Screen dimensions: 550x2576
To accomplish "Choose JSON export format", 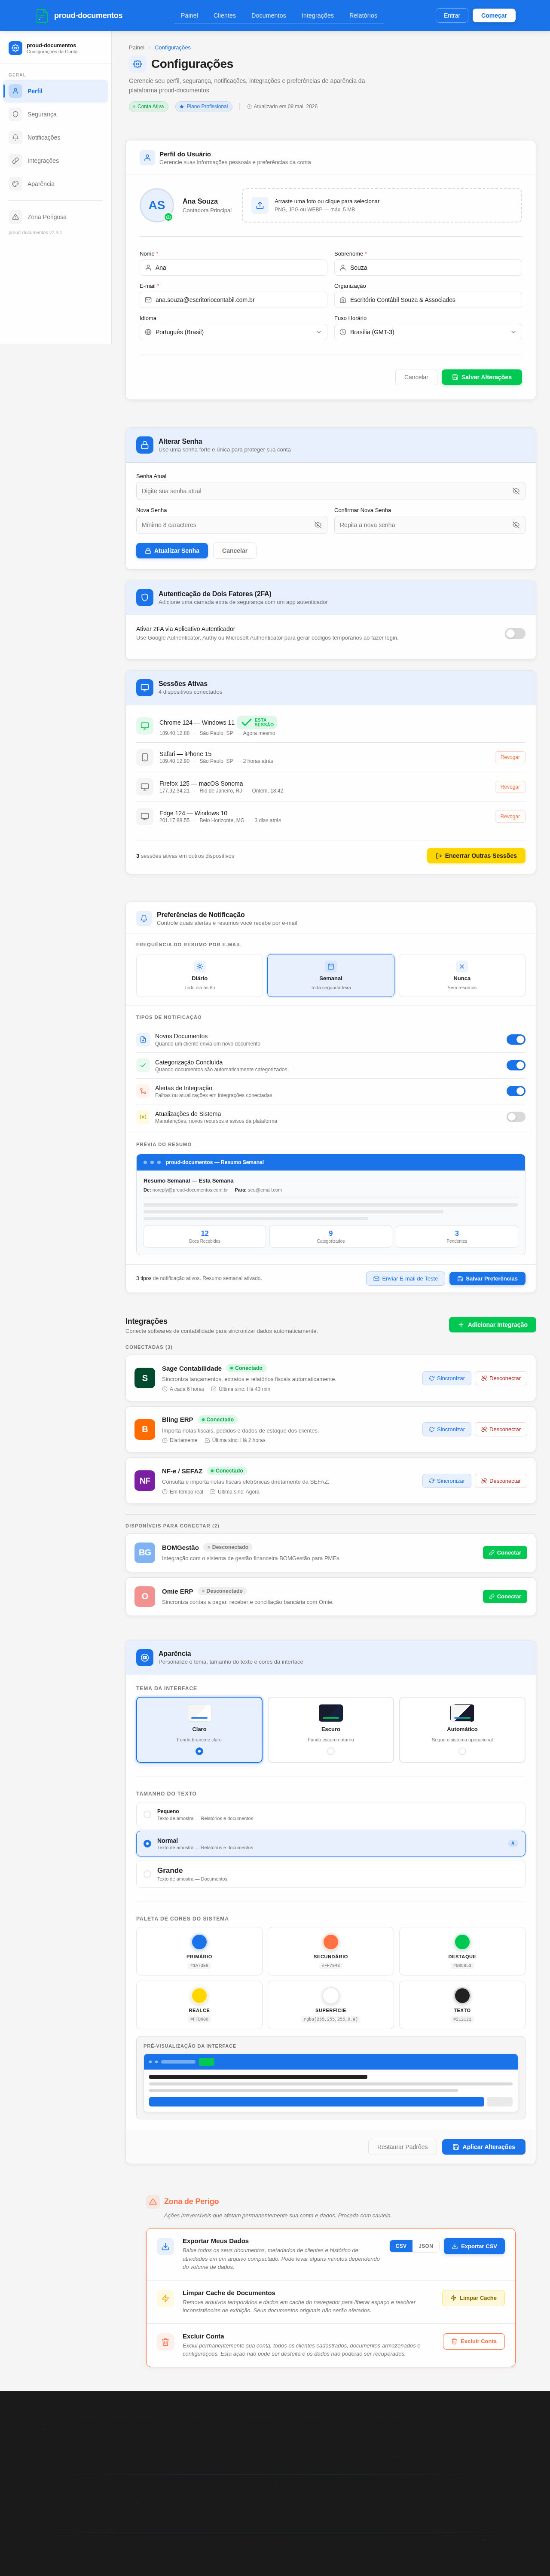I will [x=425, y=2246].
